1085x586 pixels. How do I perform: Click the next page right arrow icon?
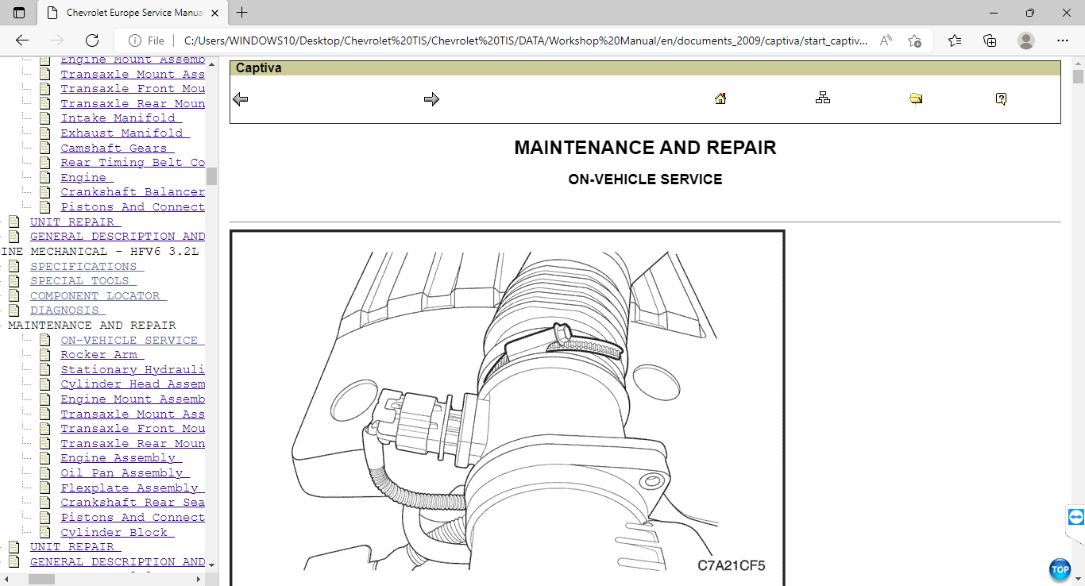point(431,99)
